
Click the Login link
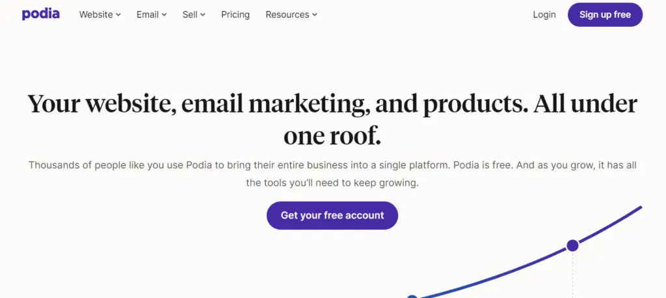(x=544, y=14)
